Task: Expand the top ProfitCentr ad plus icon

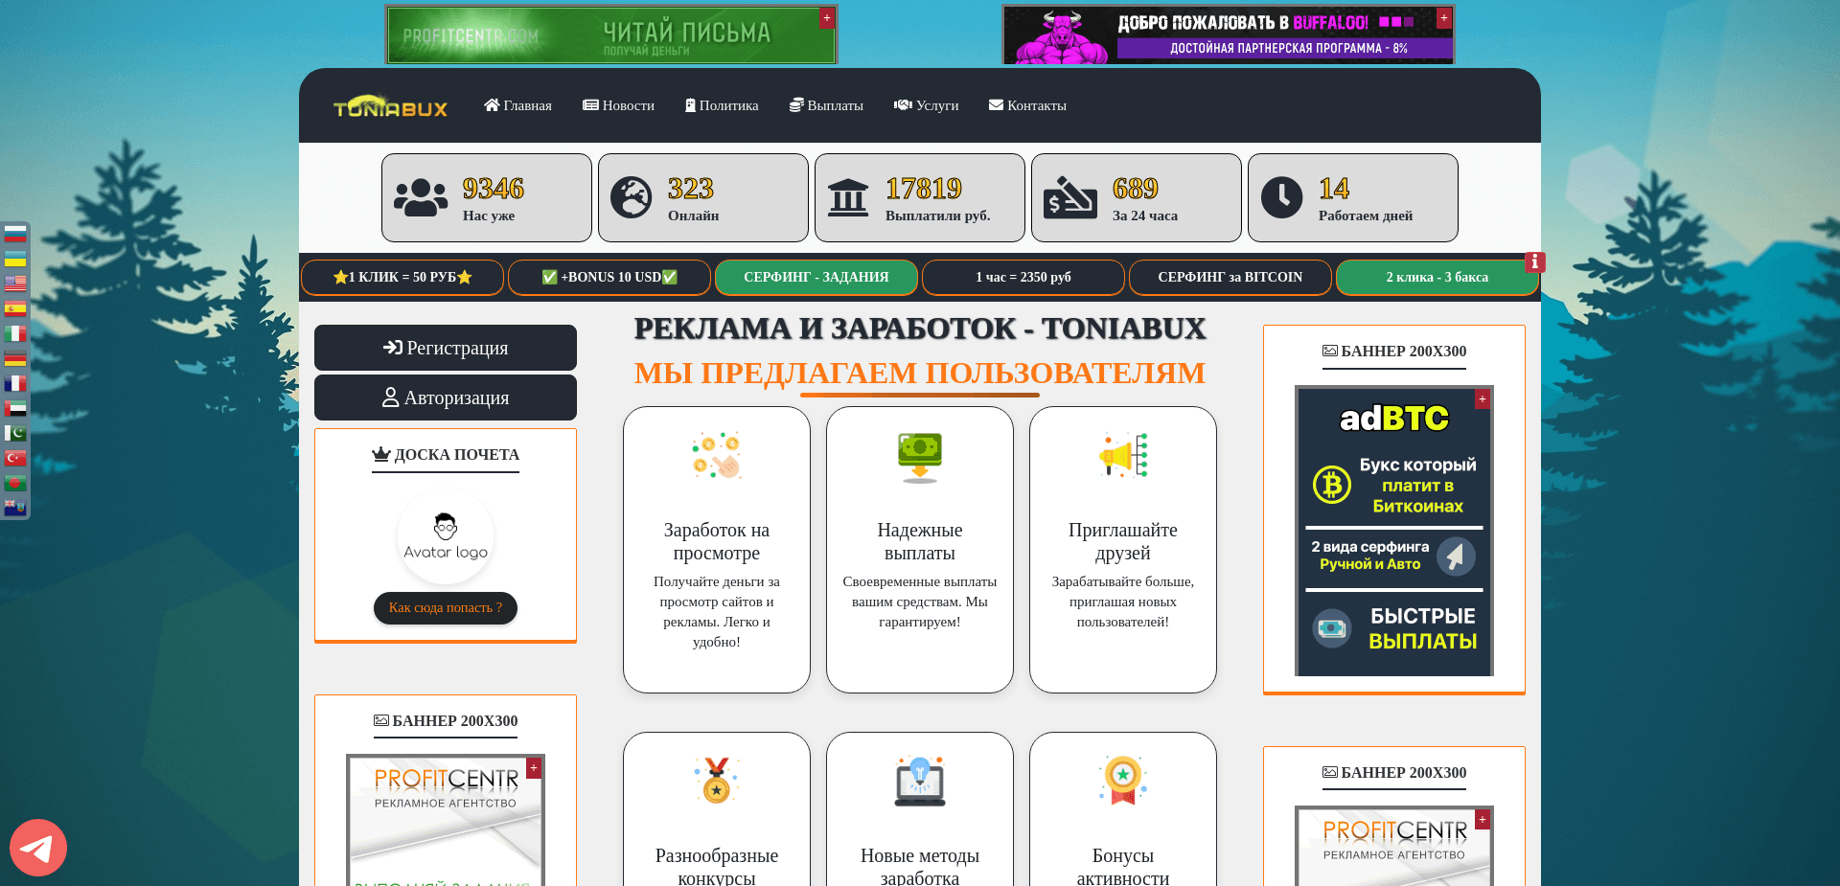Action: click(826, 17)
